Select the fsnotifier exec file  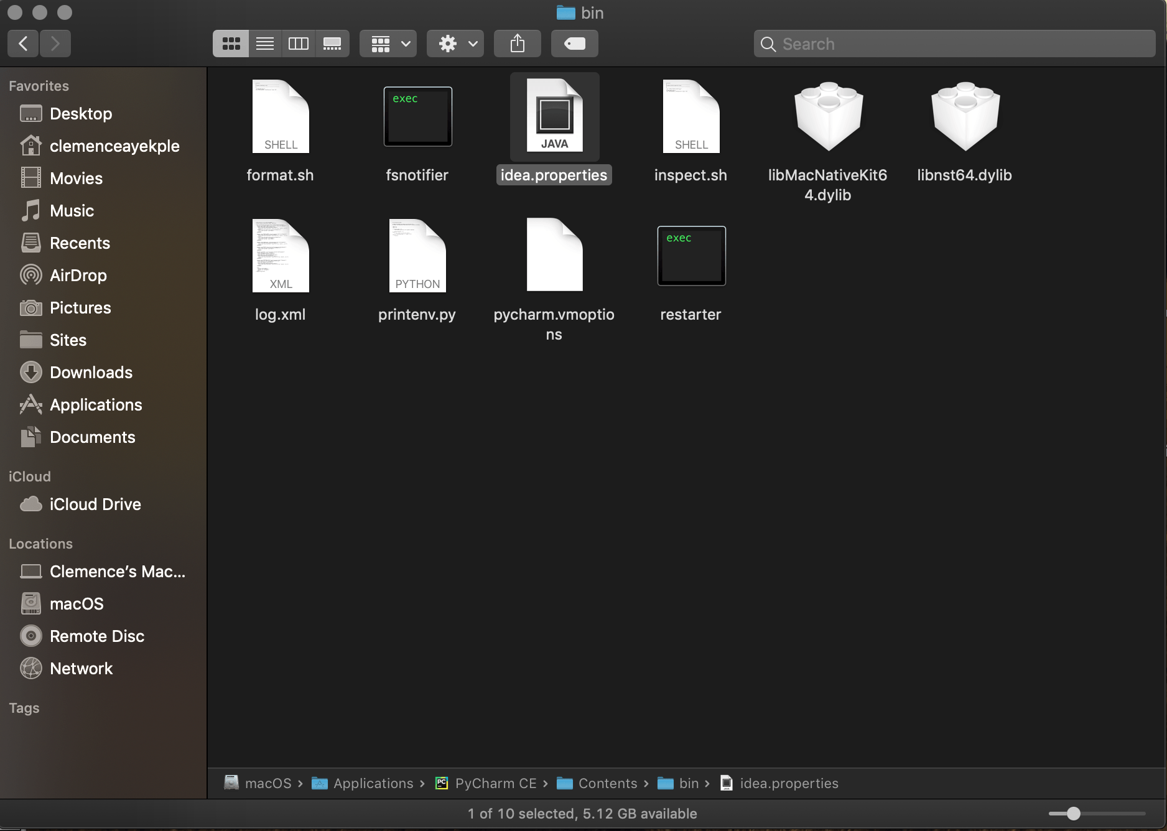[x=417, y=117]
